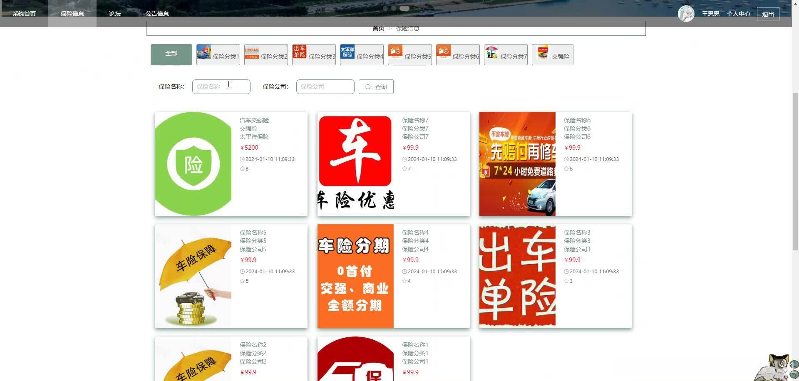The image size is (799, 381).
Task: Select the third carousel dot indicator
Action: click(404, 8)
